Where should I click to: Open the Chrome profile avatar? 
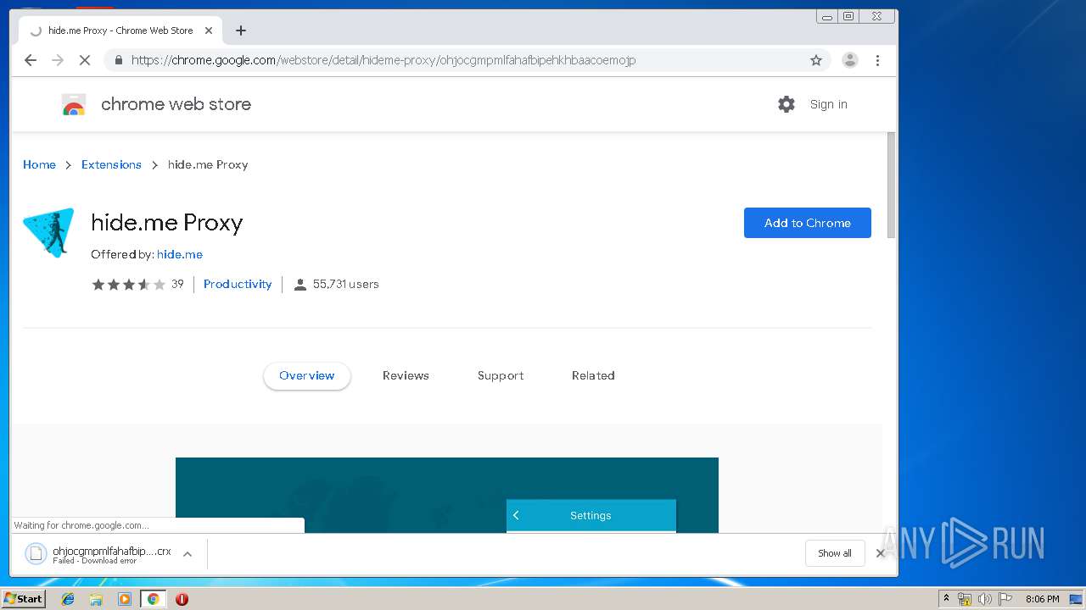pos(850,60)
